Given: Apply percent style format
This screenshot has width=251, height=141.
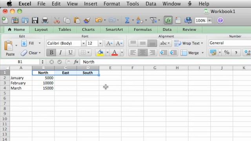Looking at the screenshot, I should pyautogui.click(x=227, y=52).
